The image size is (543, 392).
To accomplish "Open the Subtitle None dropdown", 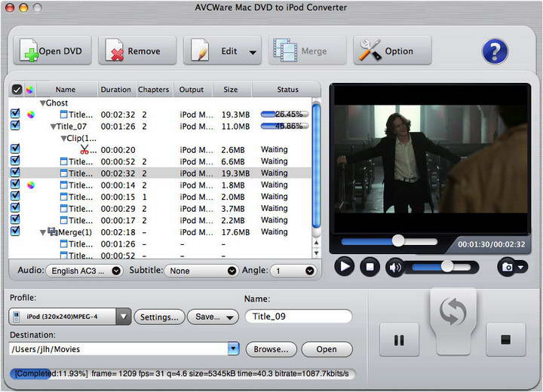I will (201, 271).
